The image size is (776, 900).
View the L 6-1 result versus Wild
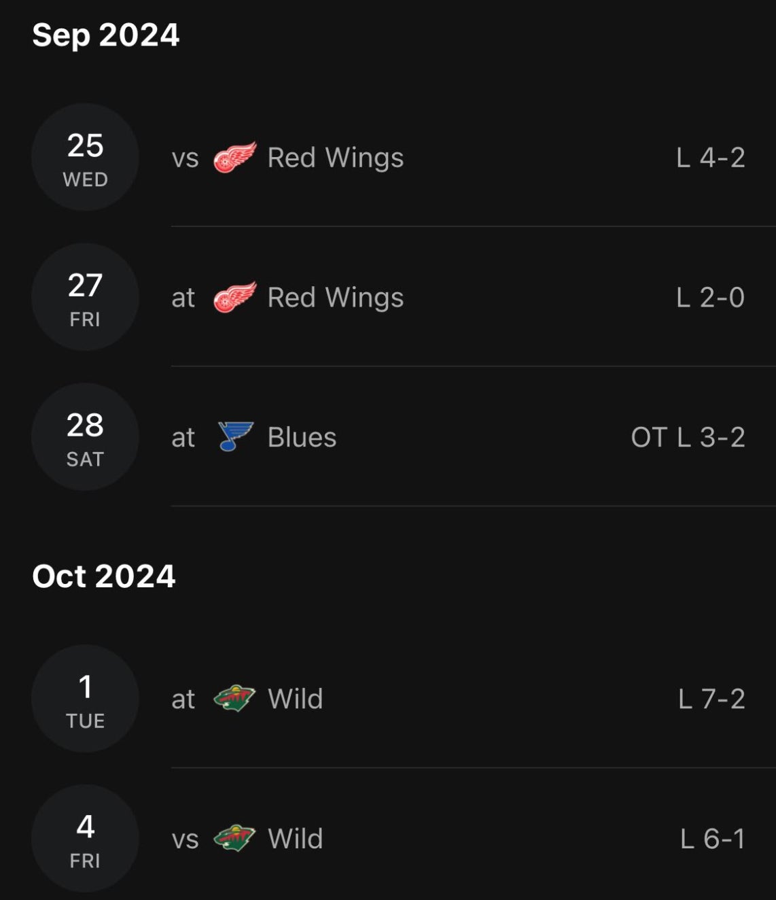click(x=712, y=839)
